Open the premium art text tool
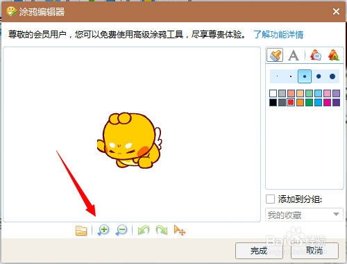Viewport: 347px width, 264px height. pyautogui.click(x=333, y=55)
